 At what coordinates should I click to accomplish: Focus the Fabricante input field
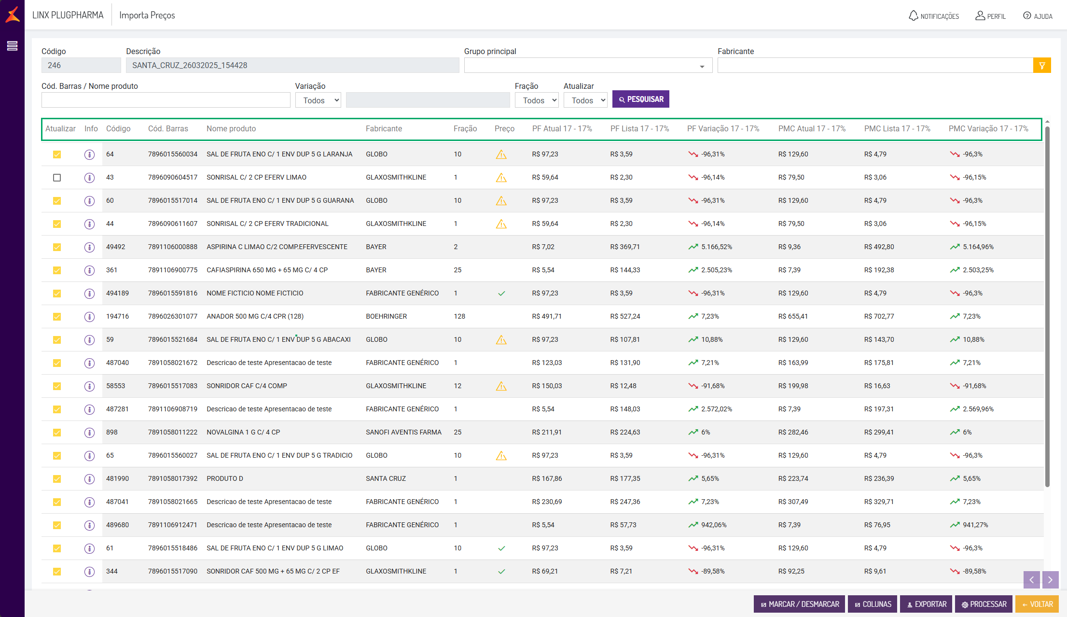pyautogui.click(x=875, y=65)
